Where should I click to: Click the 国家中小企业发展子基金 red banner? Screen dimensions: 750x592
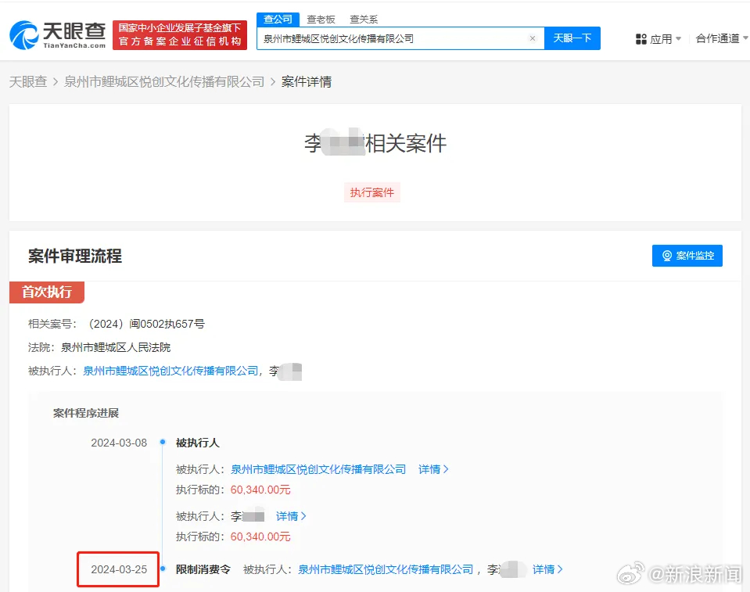tap(180, 35)
